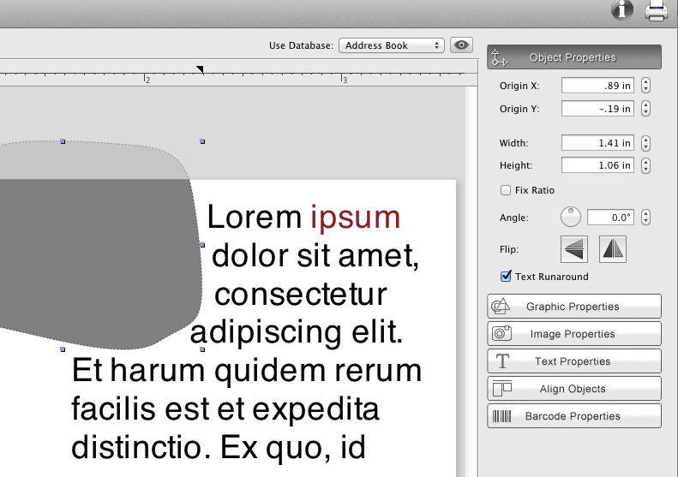Open Image Properties panel
The image size is (678, 477).
pyautogui.click(x=574, y=334)
